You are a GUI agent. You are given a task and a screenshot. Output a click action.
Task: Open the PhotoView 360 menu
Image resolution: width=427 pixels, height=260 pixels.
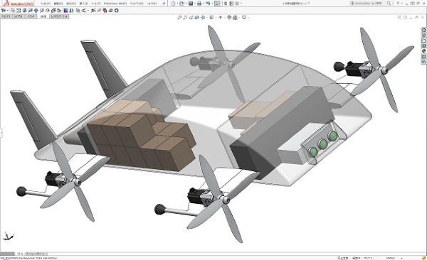click(115, 4)
